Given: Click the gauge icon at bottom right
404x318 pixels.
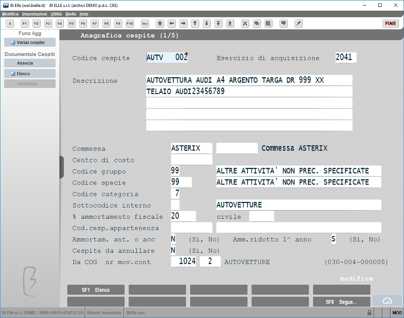Looking at the screenshot, I should click(387, 301).
